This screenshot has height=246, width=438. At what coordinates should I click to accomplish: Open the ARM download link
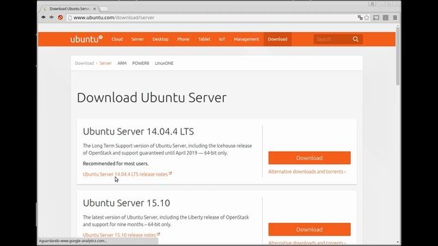[x=122, y=64]
